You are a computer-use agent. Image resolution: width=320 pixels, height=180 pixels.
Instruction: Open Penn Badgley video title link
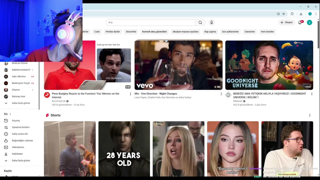pyautogui.click(x=85, y=95)
